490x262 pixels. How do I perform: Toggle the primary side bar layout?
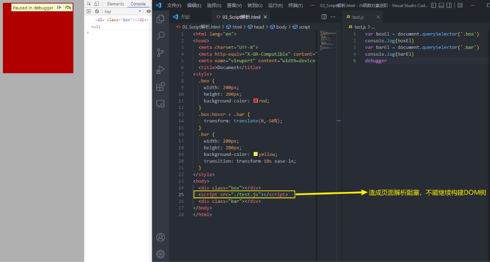(x=434, y=5)
